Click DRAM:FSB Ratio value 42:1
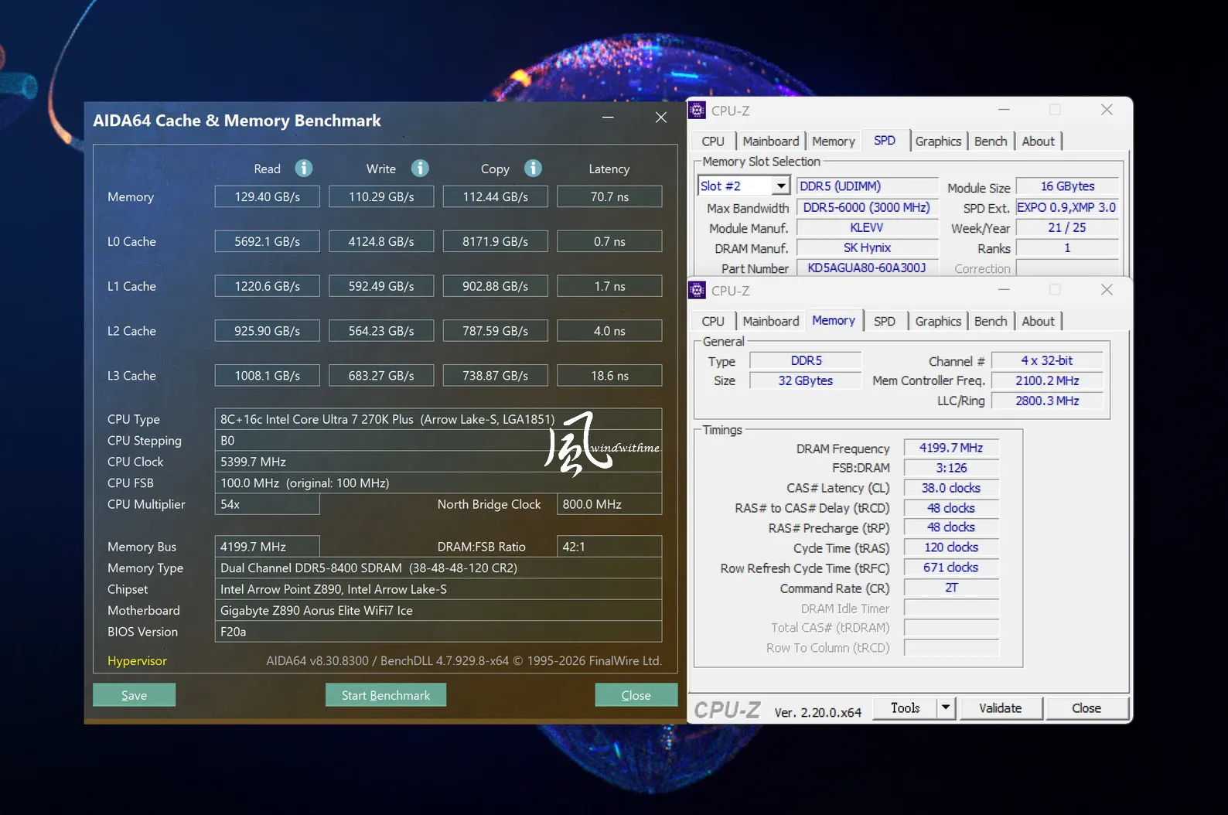Viewport: 1228px width, 815px height. coord(609,547)
